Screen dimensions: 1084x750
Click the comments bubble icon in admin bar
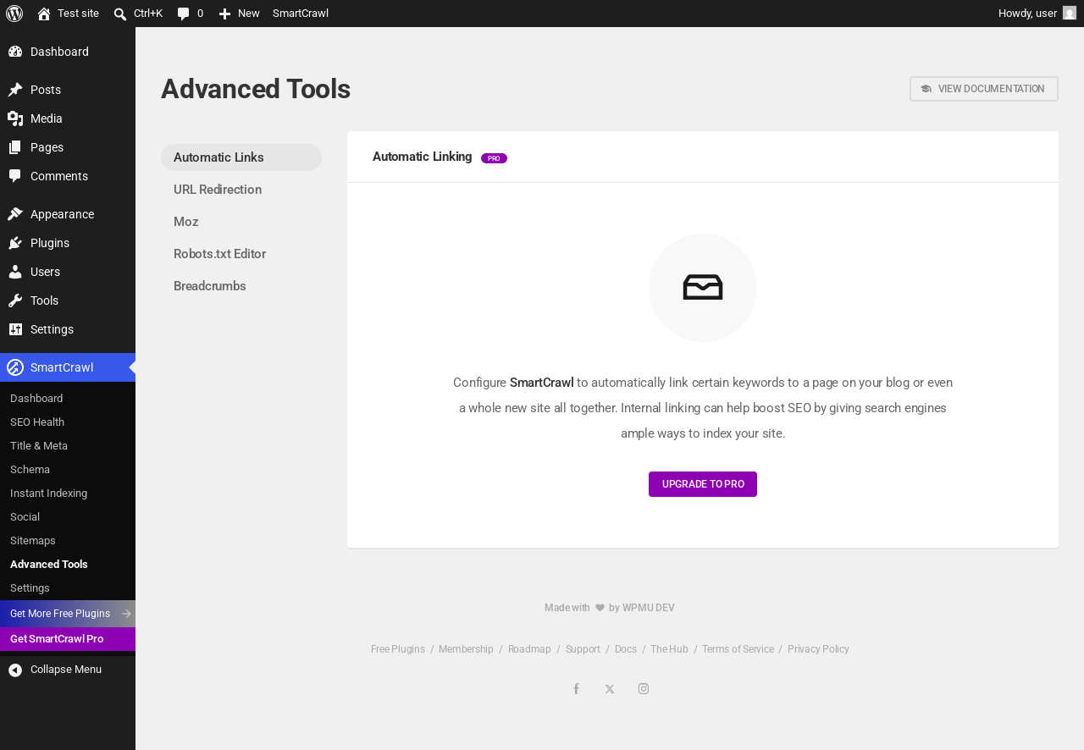pyautogui.click(x=183, y=14)
